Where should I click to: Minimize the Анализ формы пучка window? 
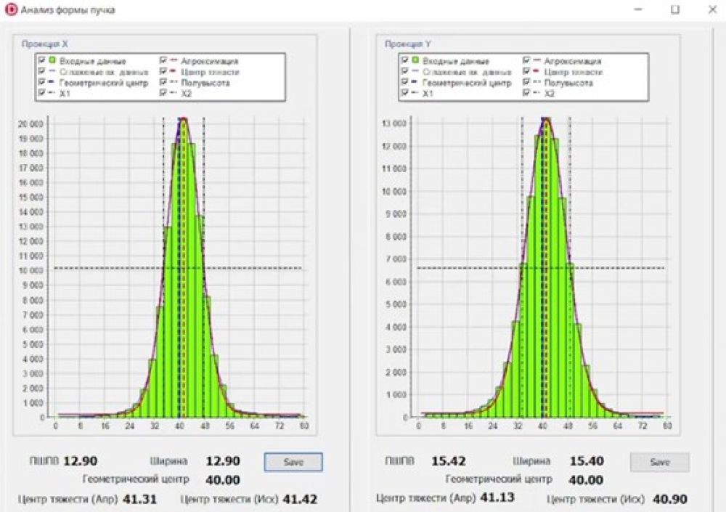coord(639,10)
